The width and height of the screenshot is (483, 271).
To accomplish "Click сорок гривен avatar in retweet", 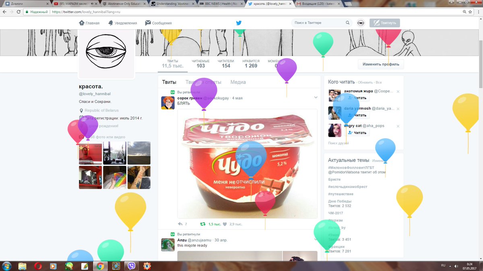I will point(168,103).
